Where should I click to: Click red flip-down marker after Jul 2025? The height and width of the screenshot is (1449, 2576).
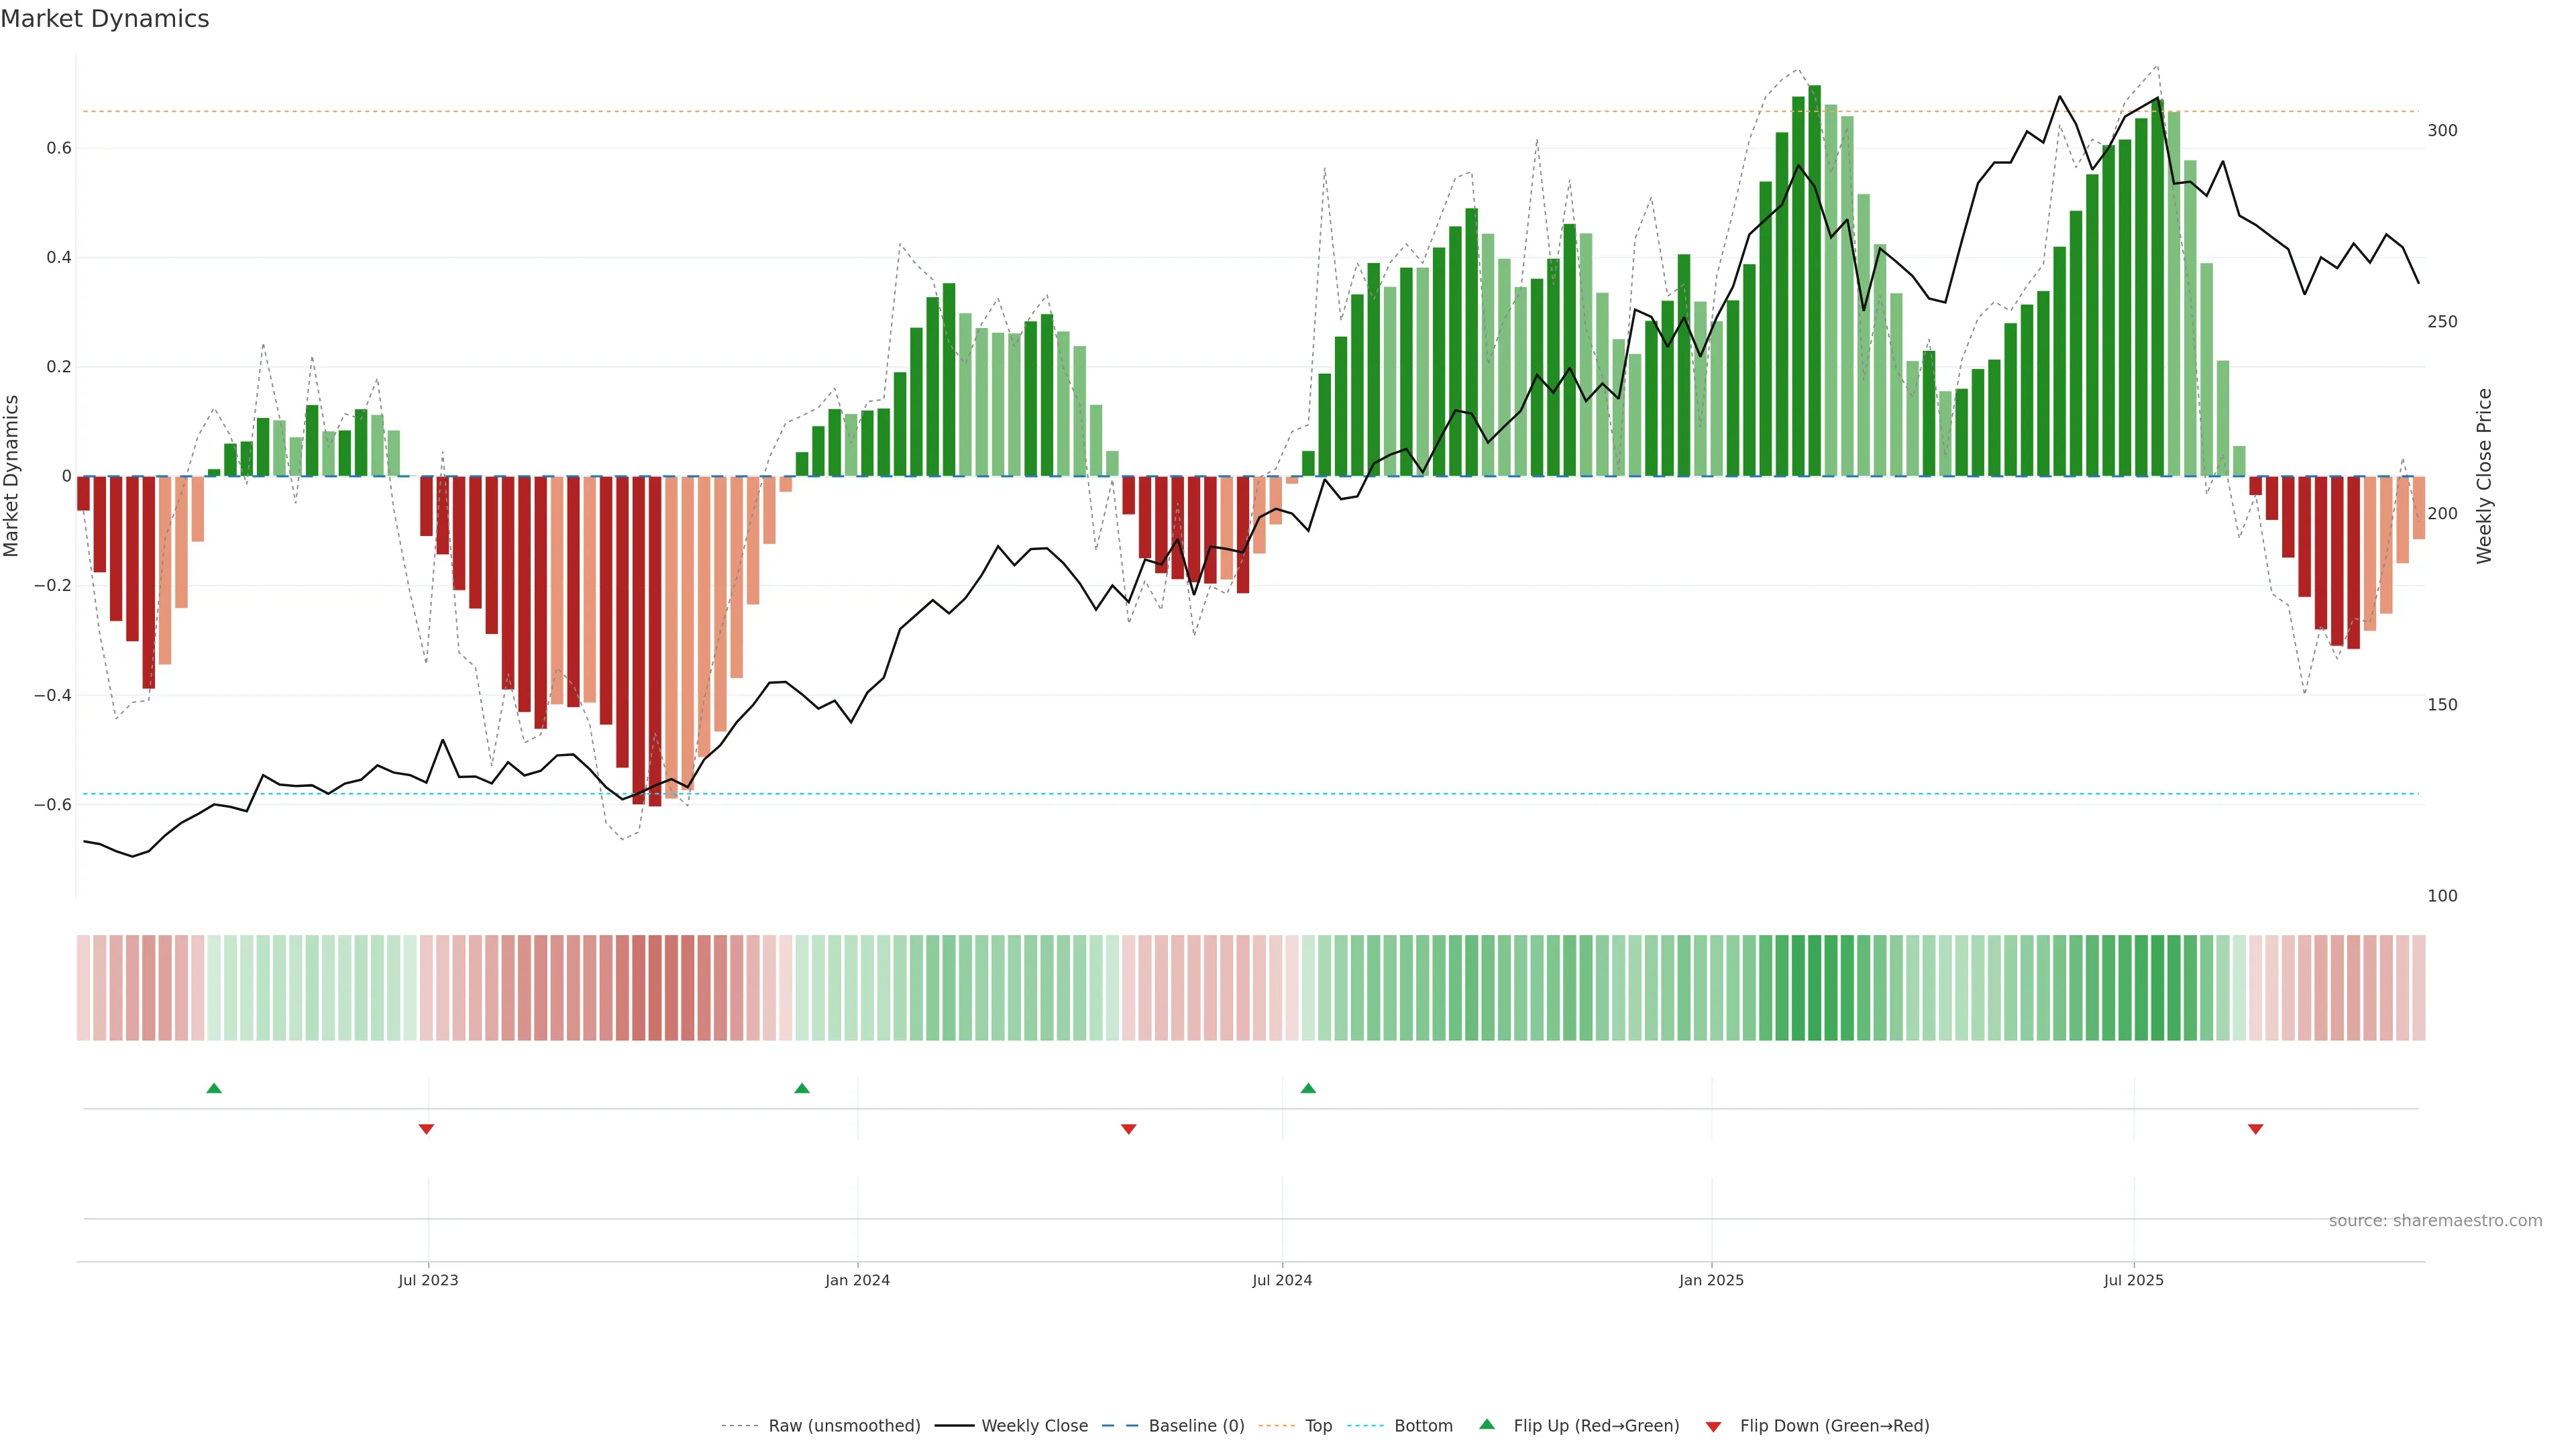[2255, 1129]
